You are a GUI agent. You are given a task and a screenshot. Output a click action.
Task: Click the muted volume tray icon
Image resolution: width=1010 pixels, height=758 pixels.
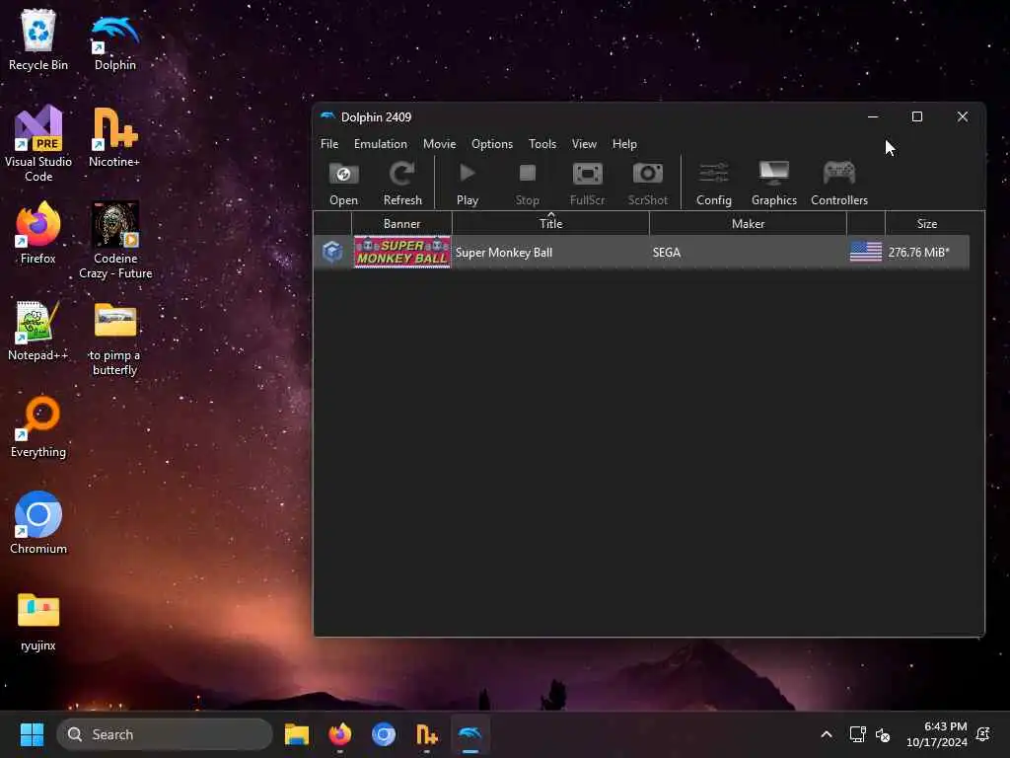883,734
